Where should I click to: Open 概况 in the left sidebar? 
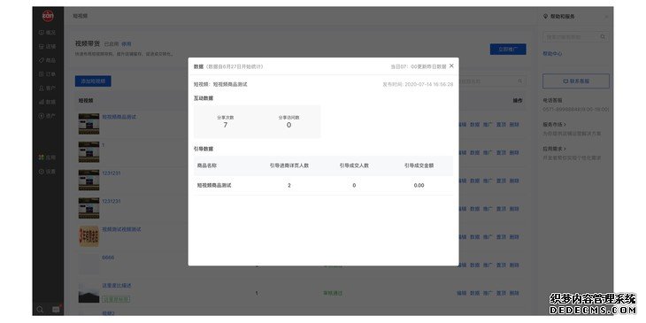tap(48, 32)
